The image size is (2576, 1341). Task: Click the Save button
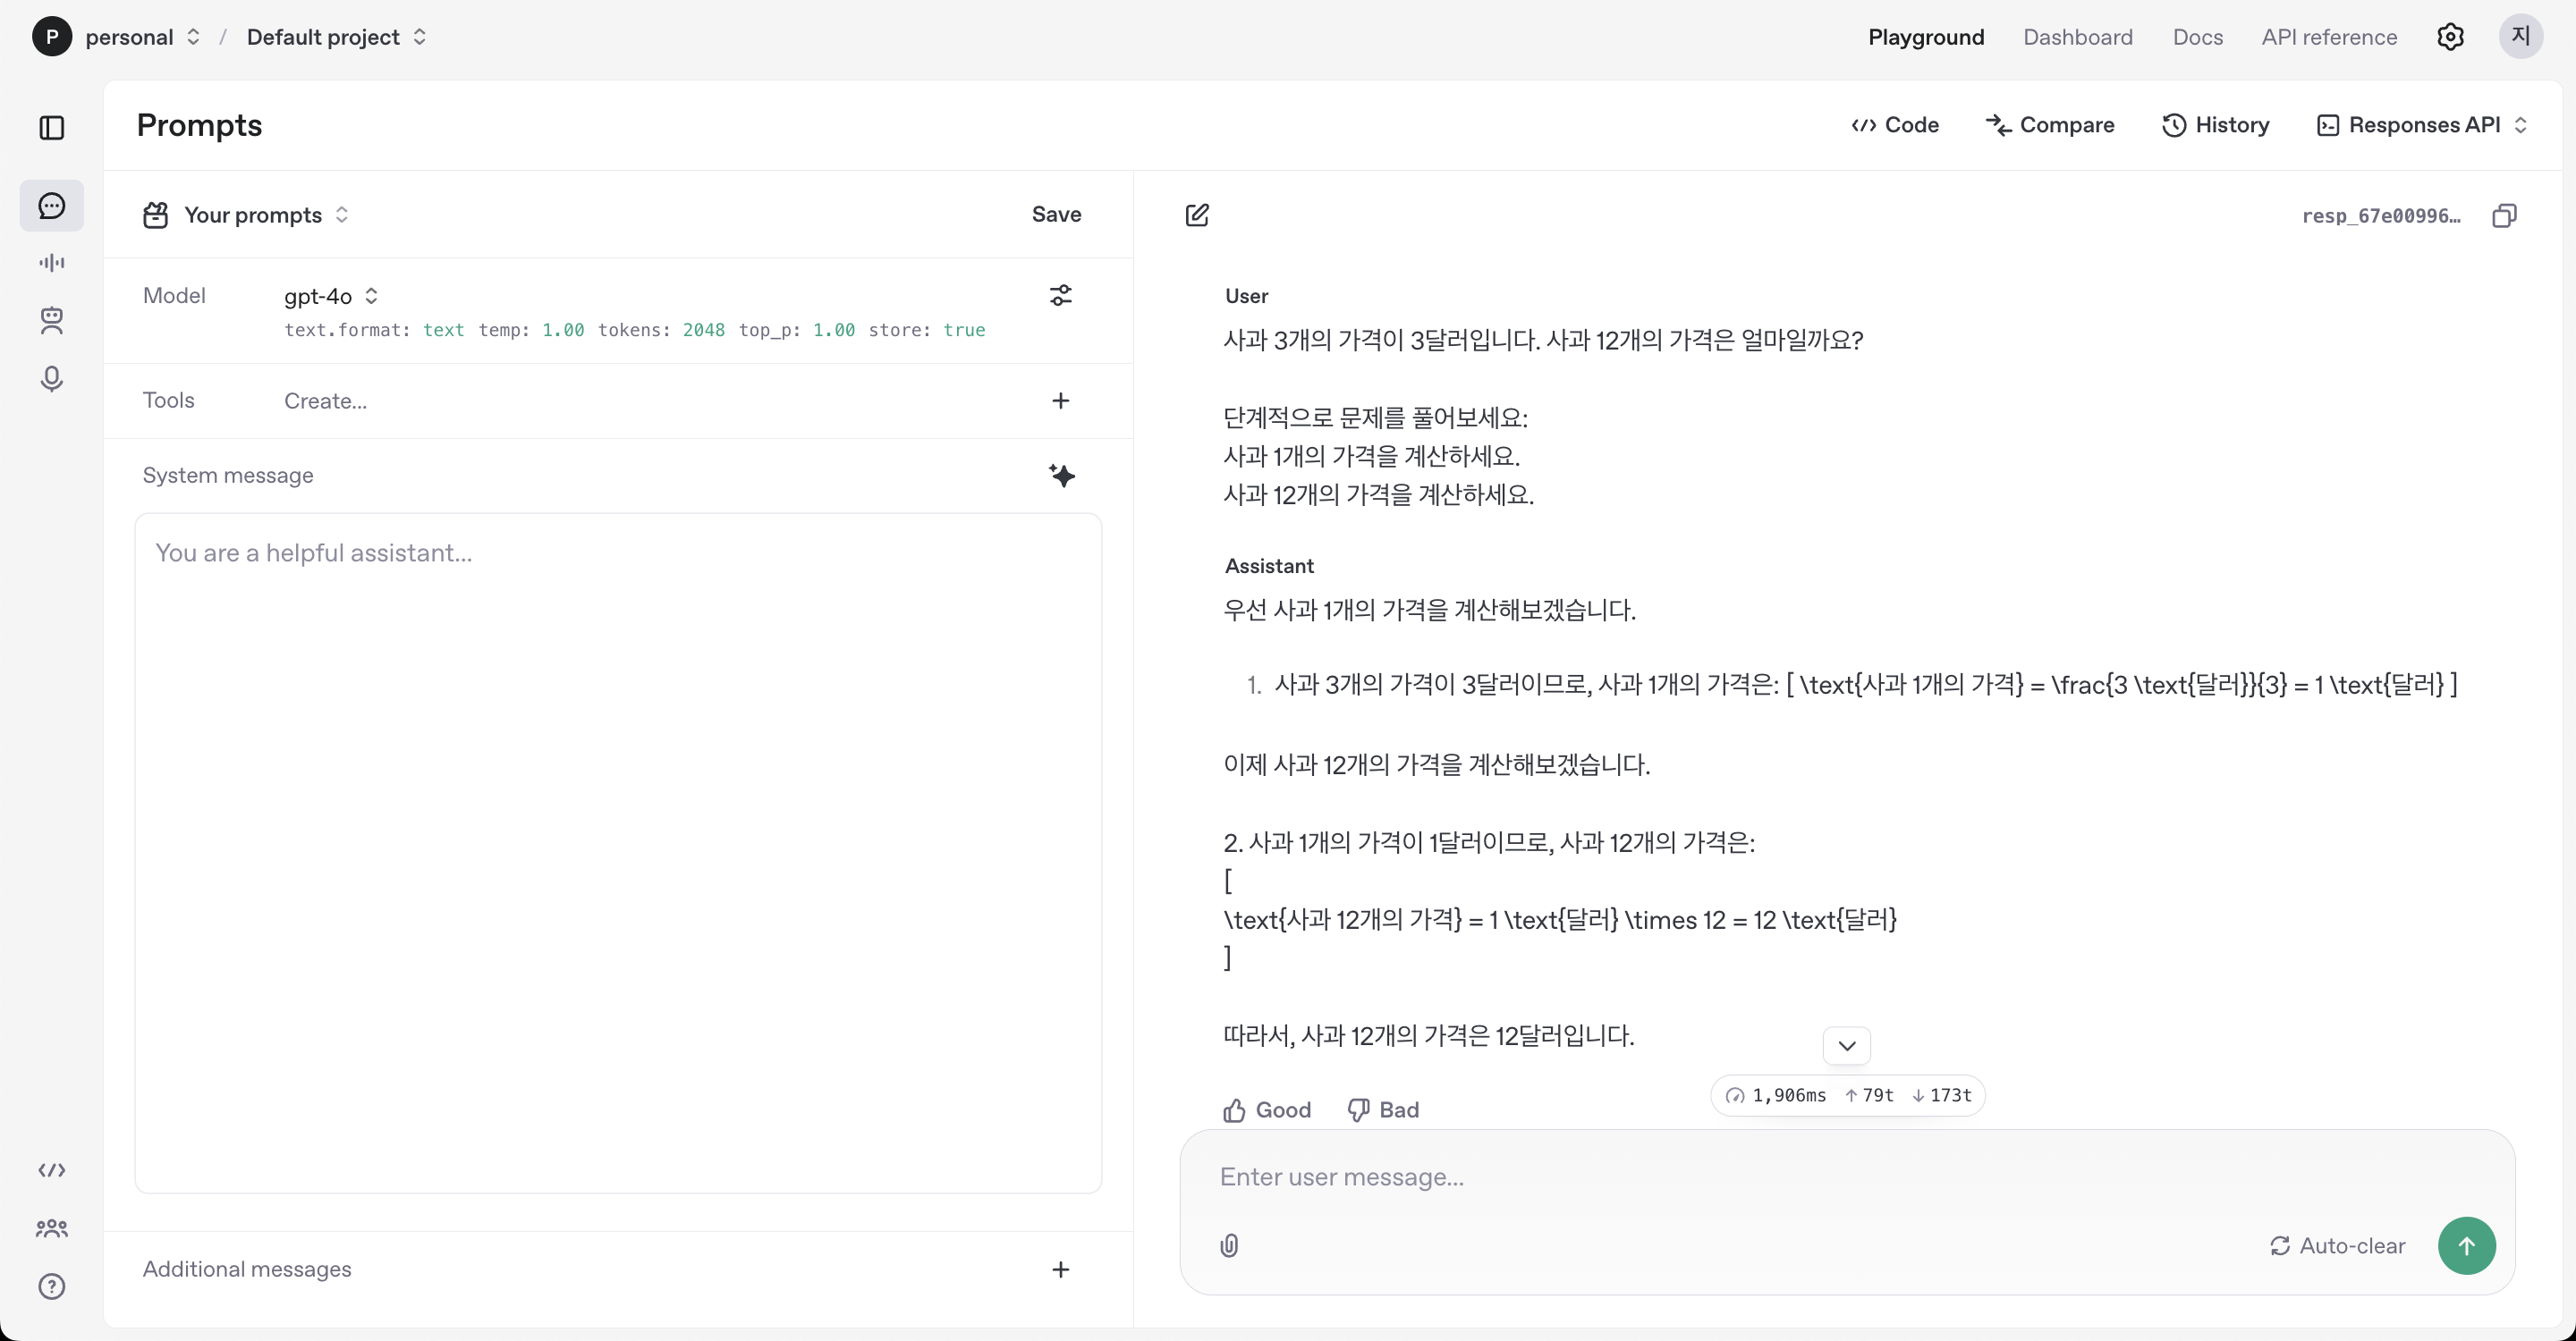[x=1056, y=214]
